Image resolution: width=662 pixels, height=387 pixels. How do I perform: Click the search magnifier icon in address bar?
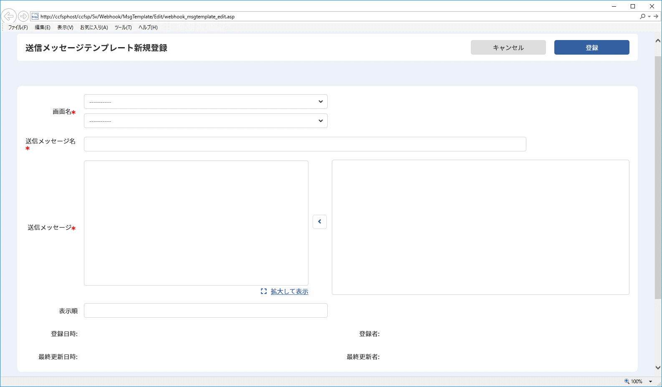click(x=642, y=16)
